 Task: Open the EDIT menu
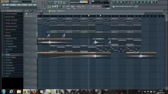tap(7, 5)
